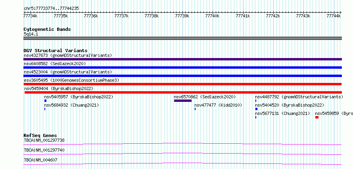Click the nsv5459404 red variant bar
The height and width of the screenshot is (169, 353).
click(183, 92)
